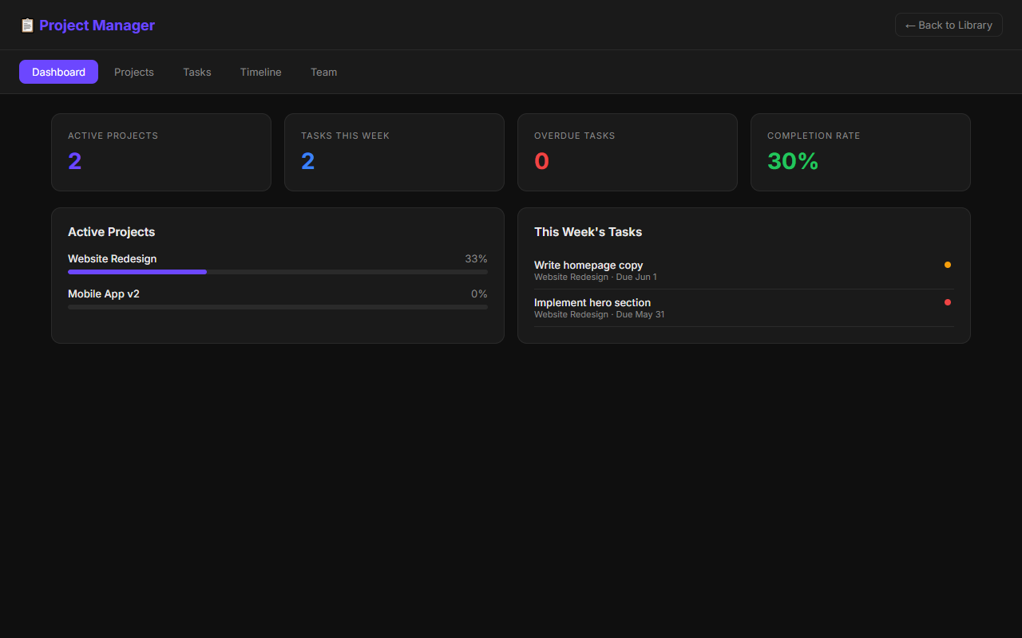Switch to the Tasks tab
The width and height of the screenshot is (1022, 638).
[x=197, y=72]
